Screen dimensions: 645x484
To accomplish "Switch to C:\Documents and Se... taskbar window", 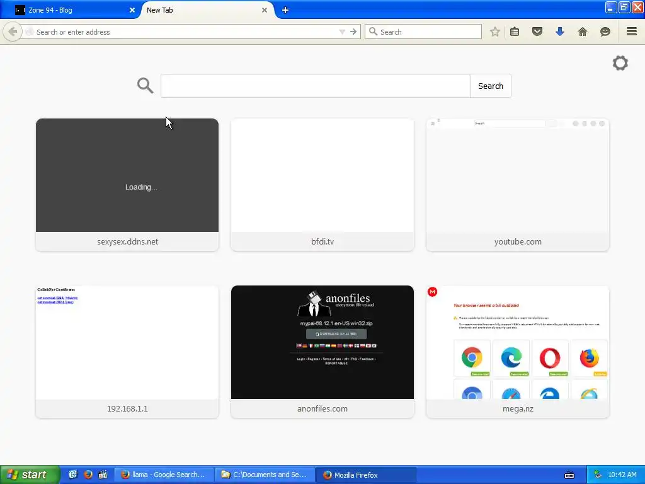I will tap(265, 475).
